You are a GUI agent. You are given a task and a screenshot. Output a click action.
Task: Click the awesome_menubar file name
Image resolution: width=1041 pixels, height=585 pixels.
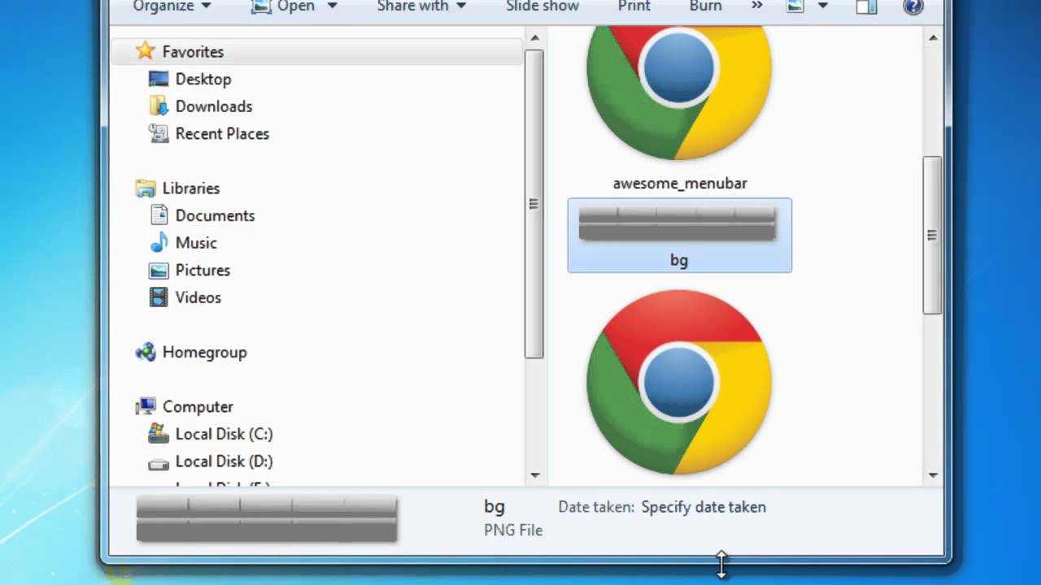point(680,184)
